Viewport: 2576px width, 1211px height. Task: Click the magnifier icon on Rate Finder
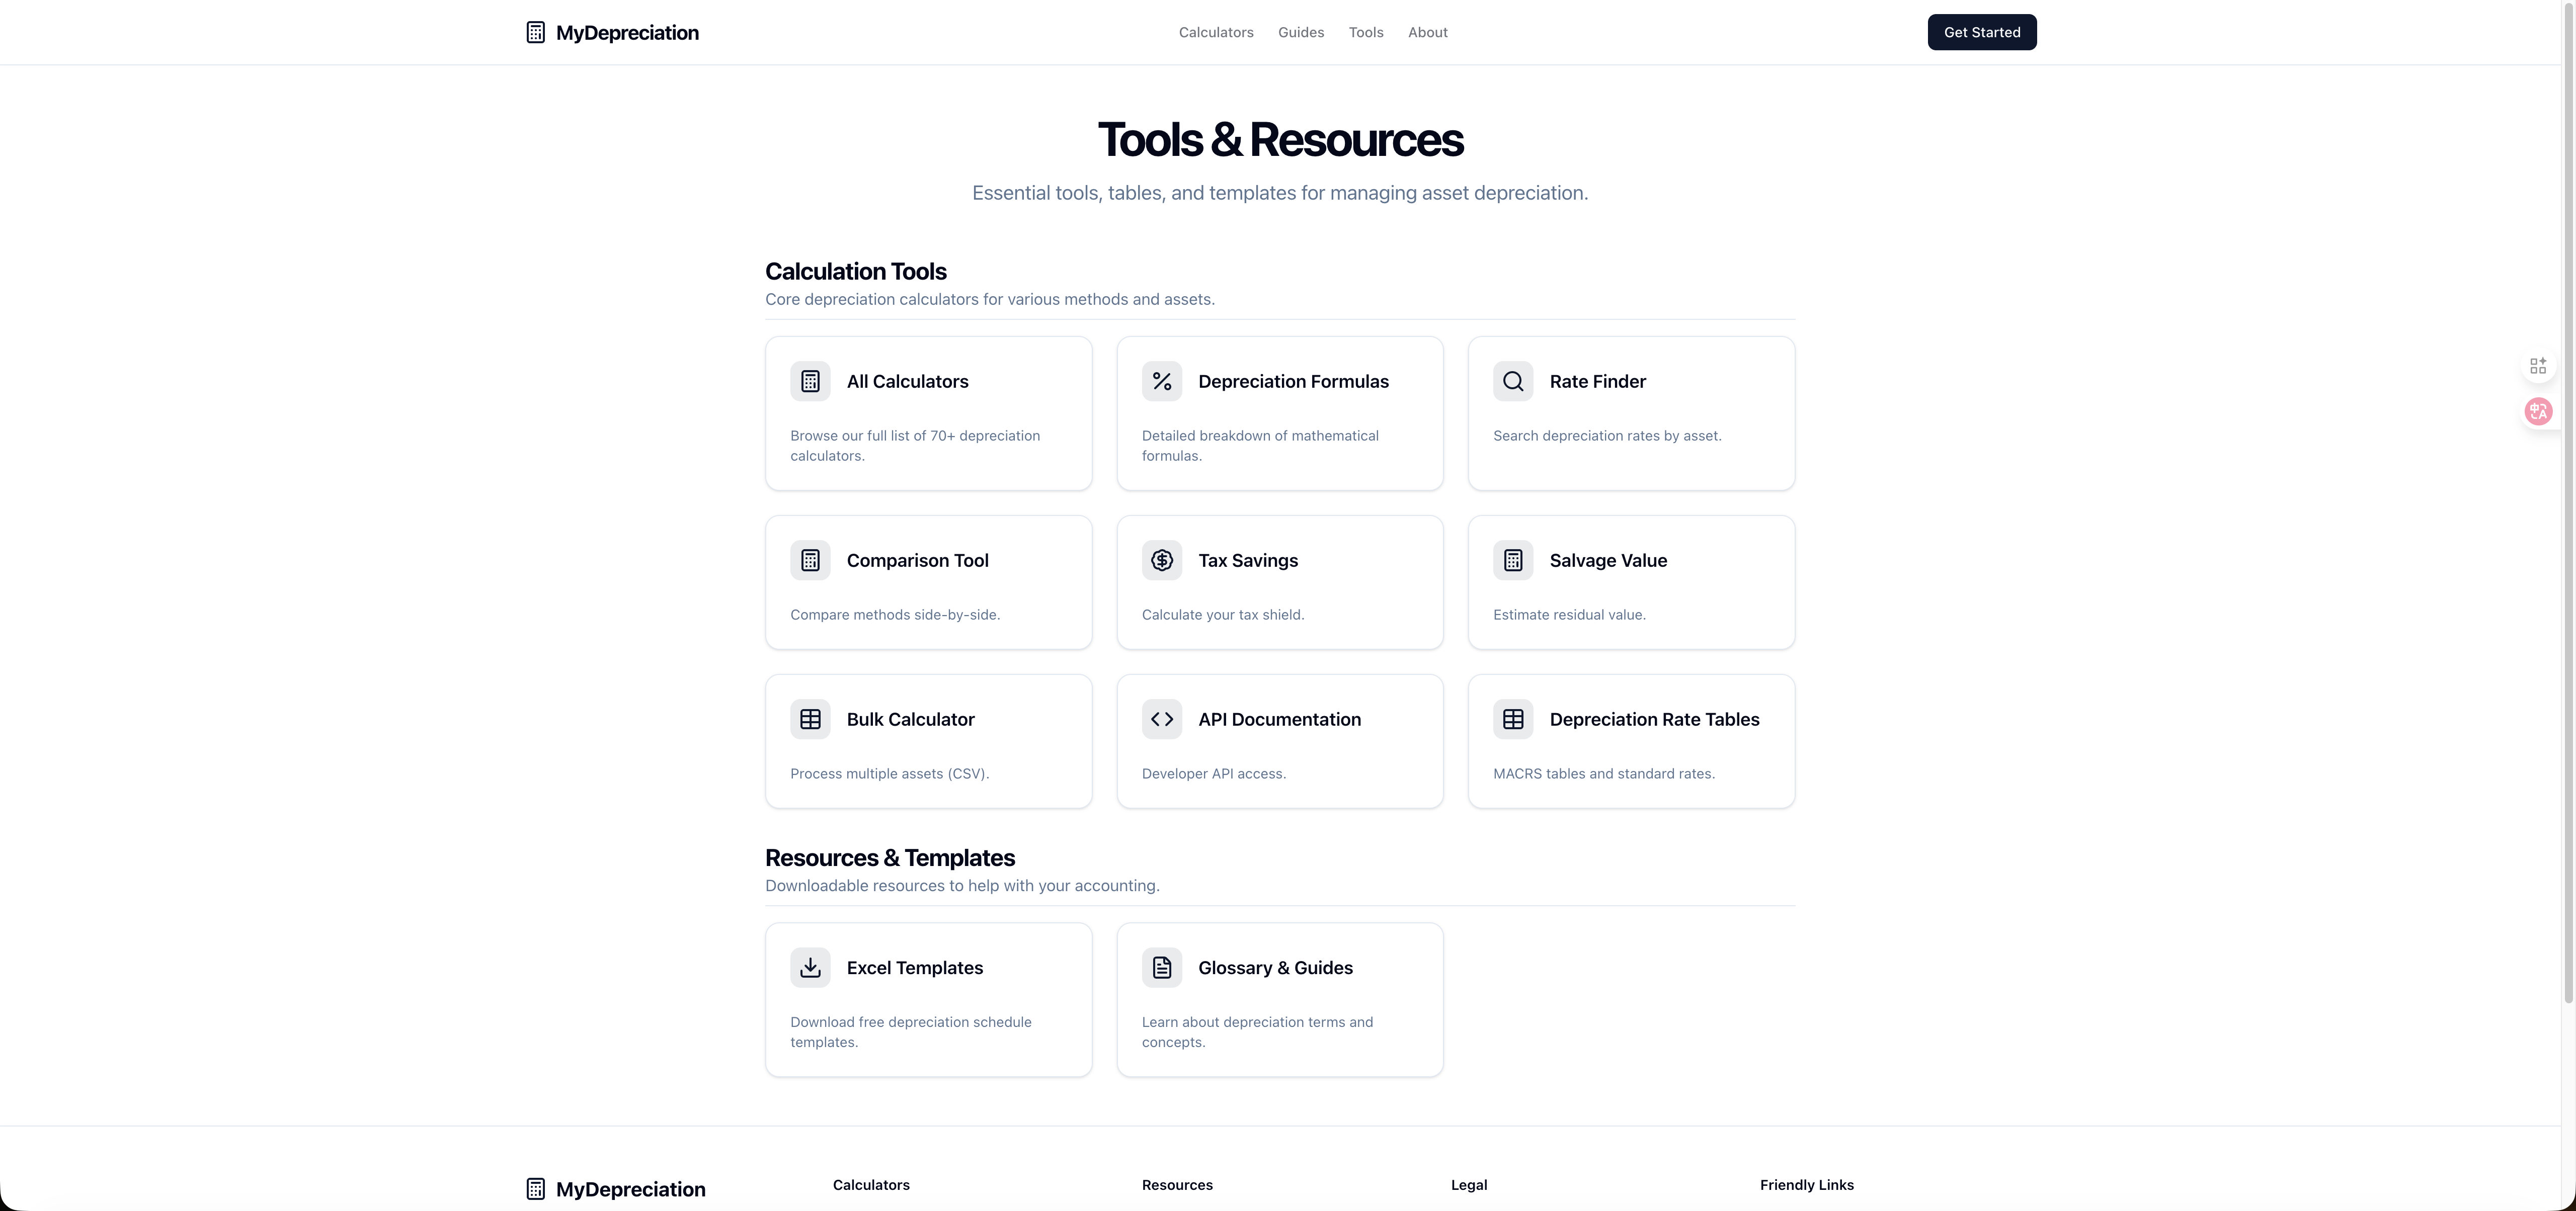point(1513,382)
